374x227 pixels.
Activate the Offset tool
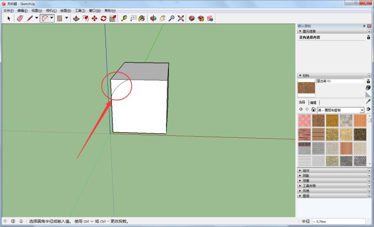click(x=85, y=18)
